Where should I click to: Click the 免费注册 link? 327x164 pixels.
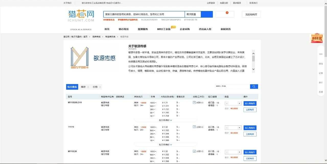[224, 3]
